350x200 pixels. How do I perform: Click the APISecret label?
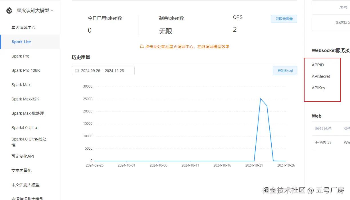[321, 76]
